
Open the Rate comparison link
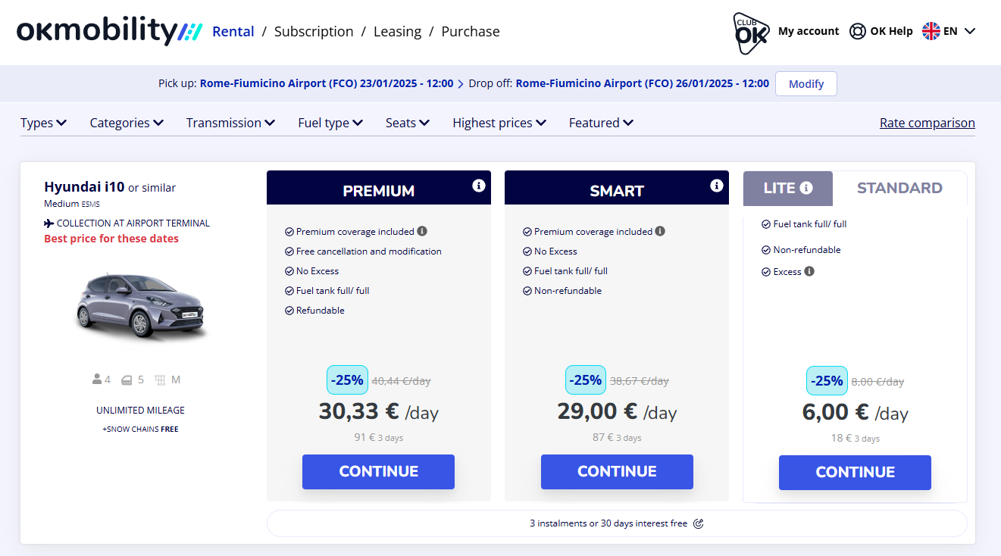[x=927, y=123]
